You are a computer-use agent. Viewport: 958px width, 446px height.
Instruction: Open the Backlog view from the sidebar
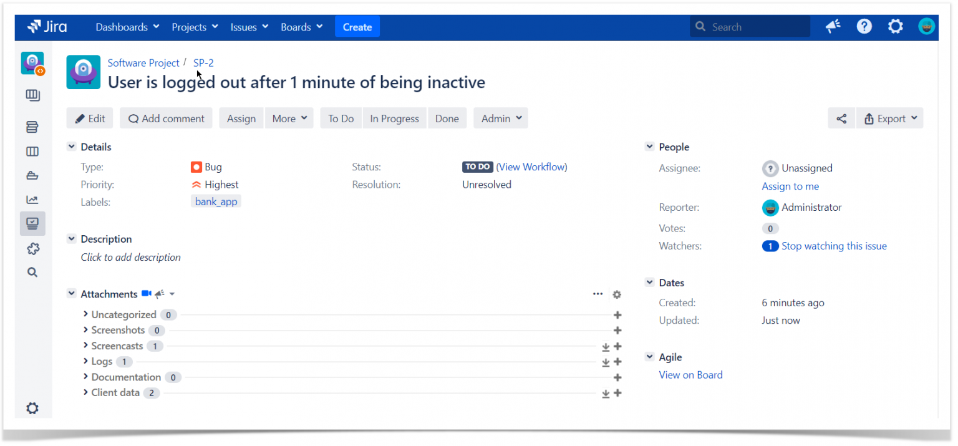pos(32,127)
